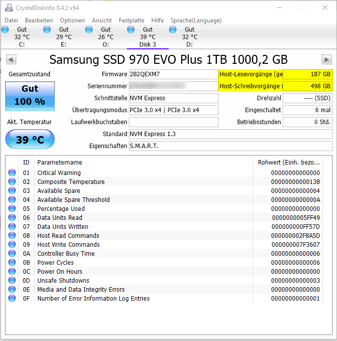Select the Unsafe Shutdowns parameter name

pos(63,280)
